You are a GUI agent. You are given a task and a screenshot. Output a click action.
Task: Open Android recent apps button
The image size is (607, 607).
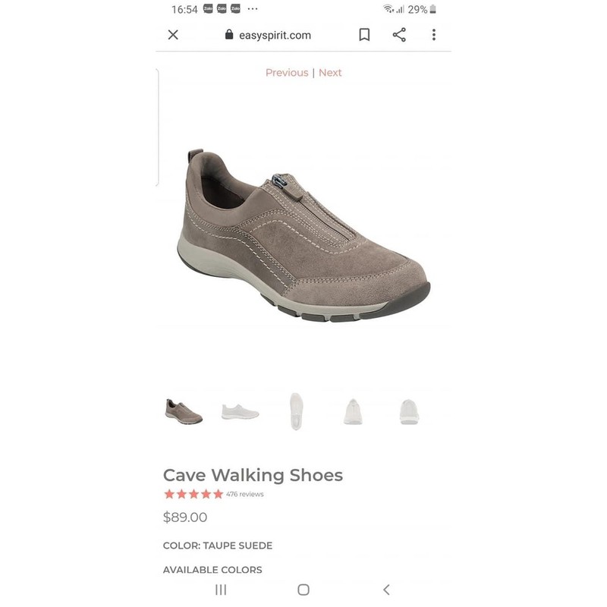pos(221,590)
